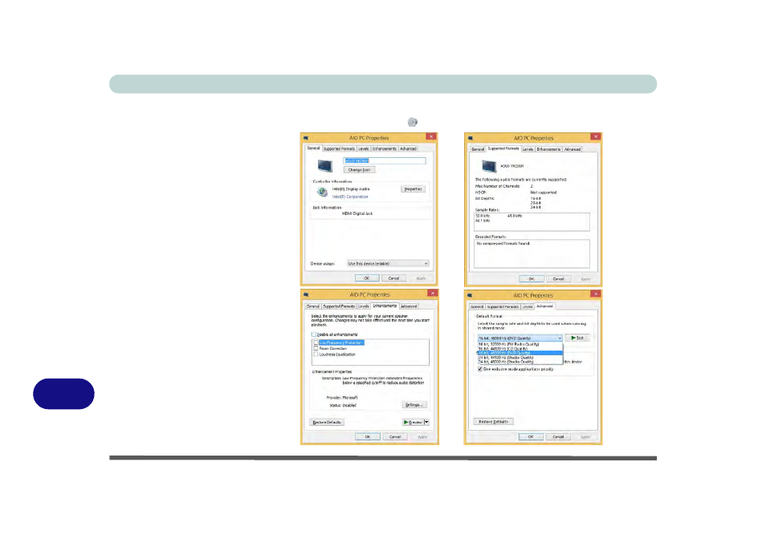Click OK in the General window

pyautogui.click(x=367, y=278)
